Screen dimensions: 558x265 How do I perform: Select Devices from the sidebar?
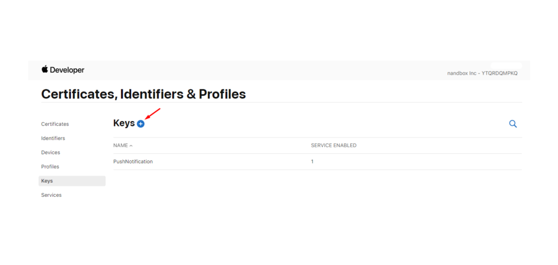pyautogui.click(x=51, y=153)
